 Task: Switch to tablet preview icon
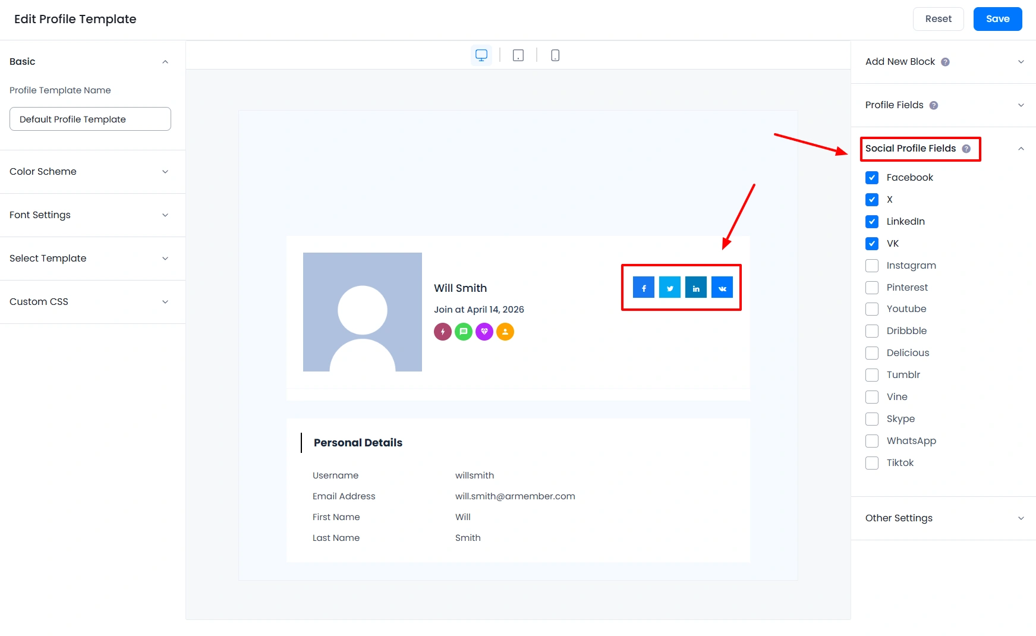(x=518, y=55)
